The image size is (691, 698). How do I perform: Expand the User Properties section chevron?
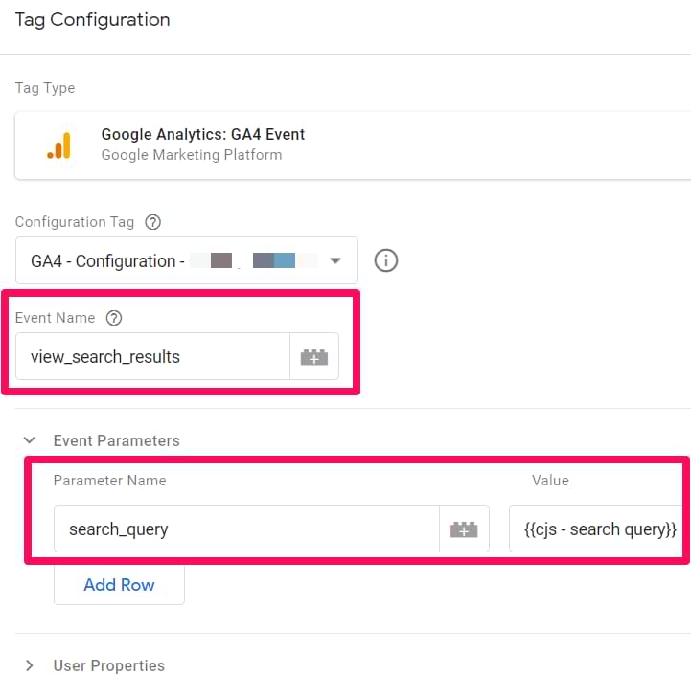pos(30,665)
